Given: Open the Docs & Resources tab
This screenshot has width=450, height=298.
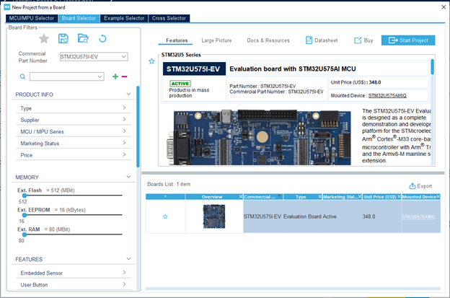Looking at the screenshot, I should (268, 40).
